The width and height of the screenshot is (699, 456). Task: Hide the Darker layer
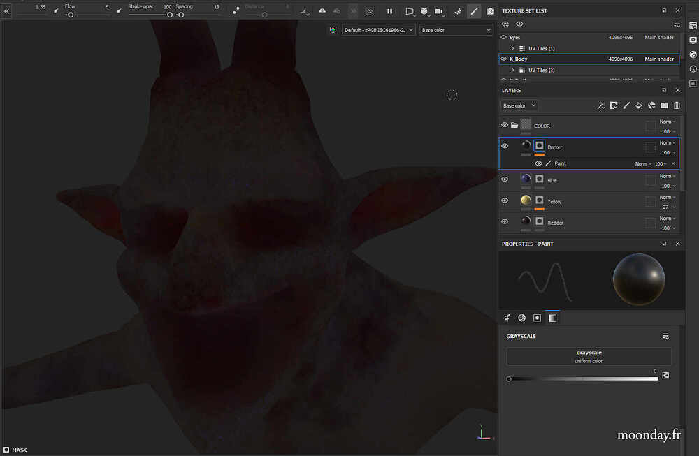point(505,146)
